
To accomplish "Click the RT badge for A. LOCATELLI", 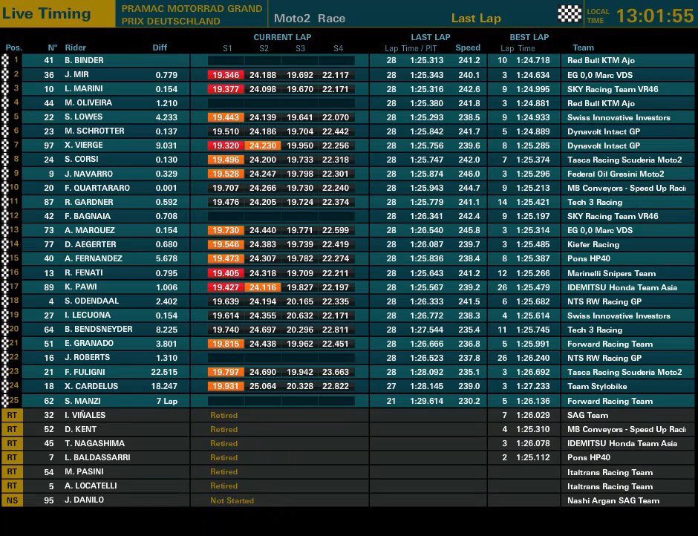I will tap(12, 486).
